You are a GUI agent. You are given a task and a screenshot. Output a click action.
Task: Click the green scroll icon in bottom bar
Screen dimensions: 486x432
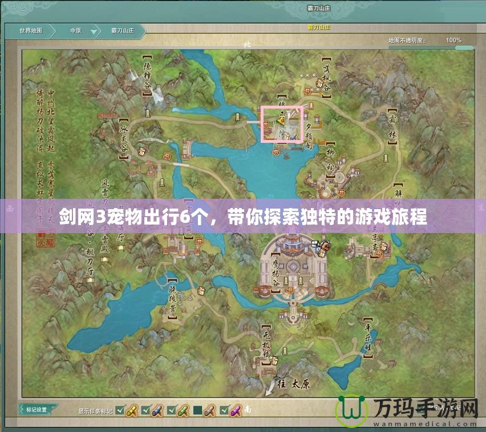pyautogui.click(x=184, y=410)
